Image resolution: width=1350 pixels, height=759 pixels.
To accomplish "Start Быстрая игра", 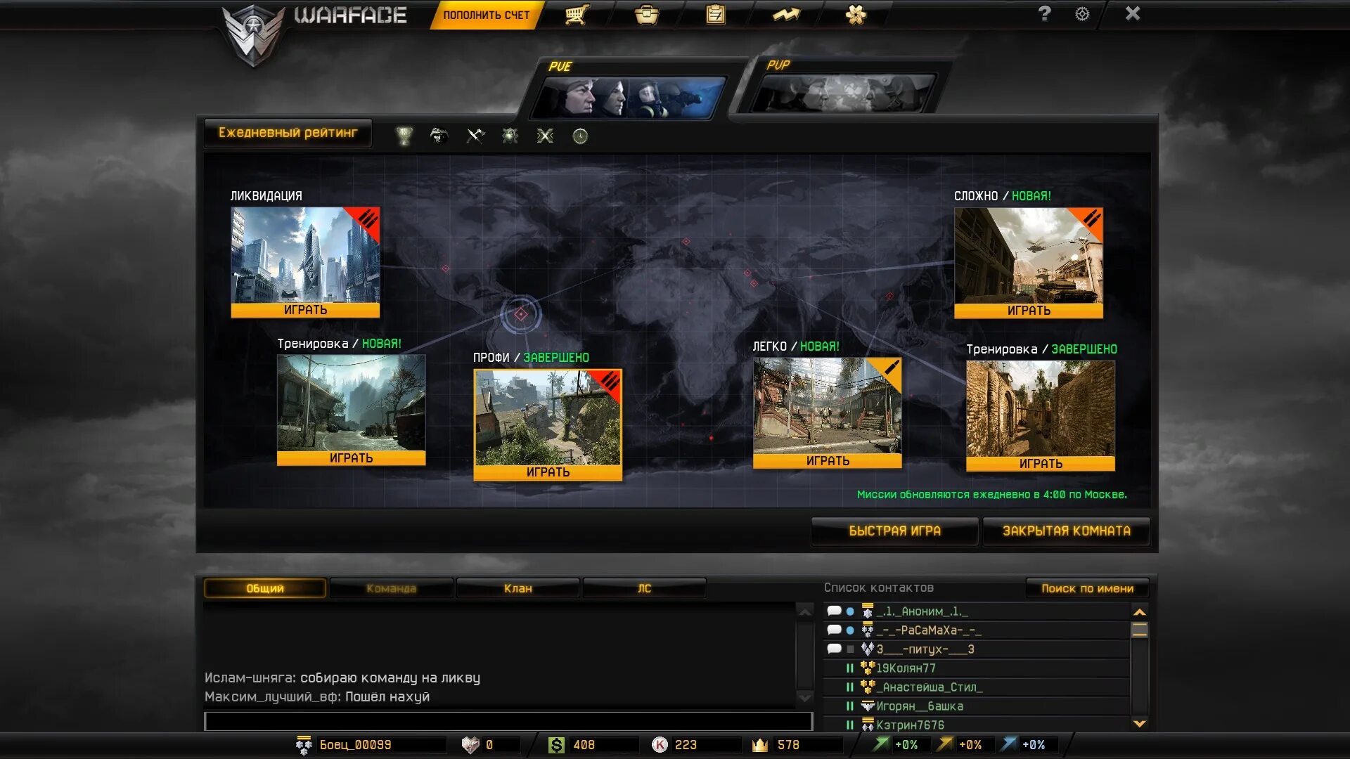I will tap(894, 531).
